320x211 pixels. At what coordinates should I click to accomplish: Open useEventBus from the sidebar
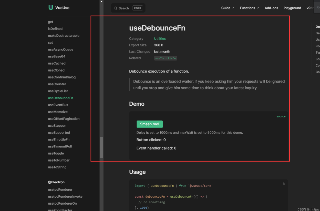point(58,105)
